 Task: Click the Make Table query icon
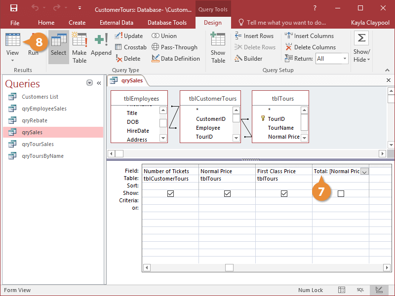coord(79,47)
